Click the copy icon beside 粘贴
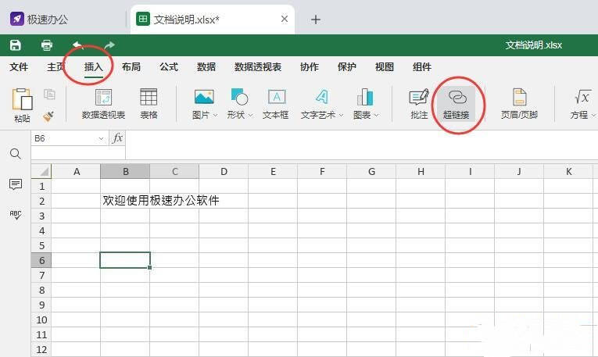 click(49, 94)
